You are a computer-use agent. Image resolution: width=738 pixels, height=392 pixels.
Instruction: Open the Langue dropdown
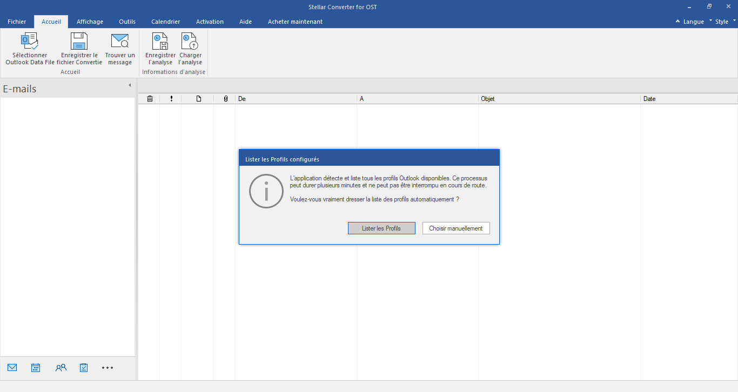(x=693, y=22)
